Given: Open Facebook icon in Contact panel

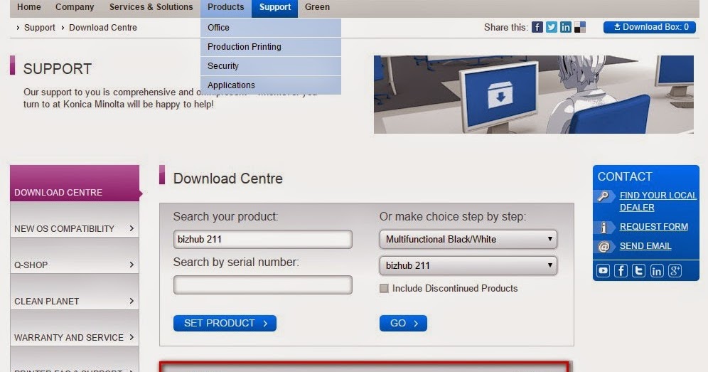Looking at the screenshot, I should point(621,271).
